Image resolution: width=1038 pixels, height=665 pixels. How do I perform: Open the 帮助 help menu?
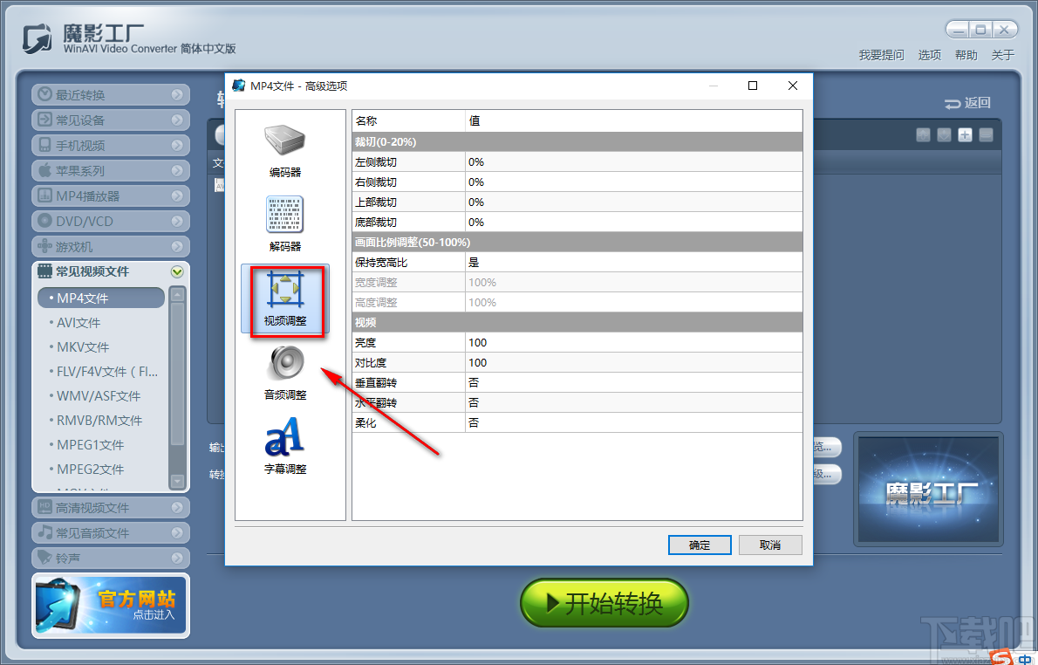[x=966, y=55]
